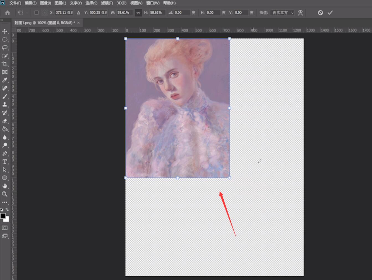Click the rotation angle field

(182, 13)
